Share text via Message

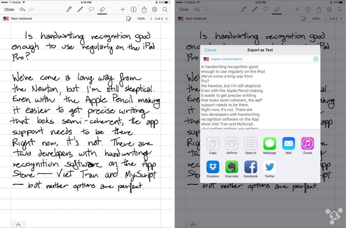[x=270, y=146]
